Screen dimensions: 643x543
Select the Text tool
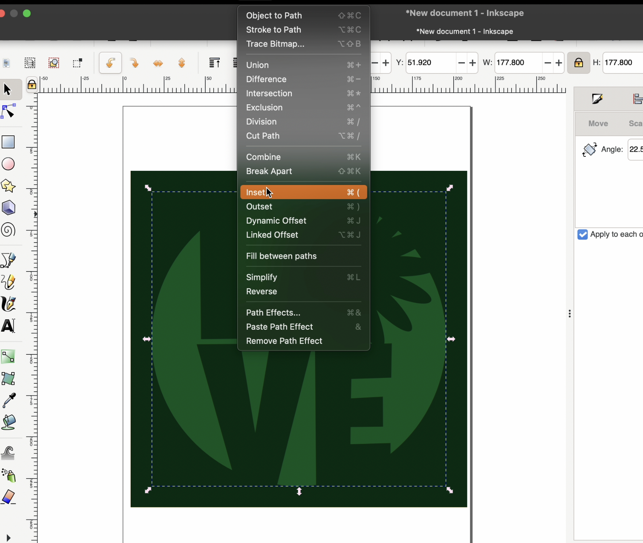click(8, 325)
